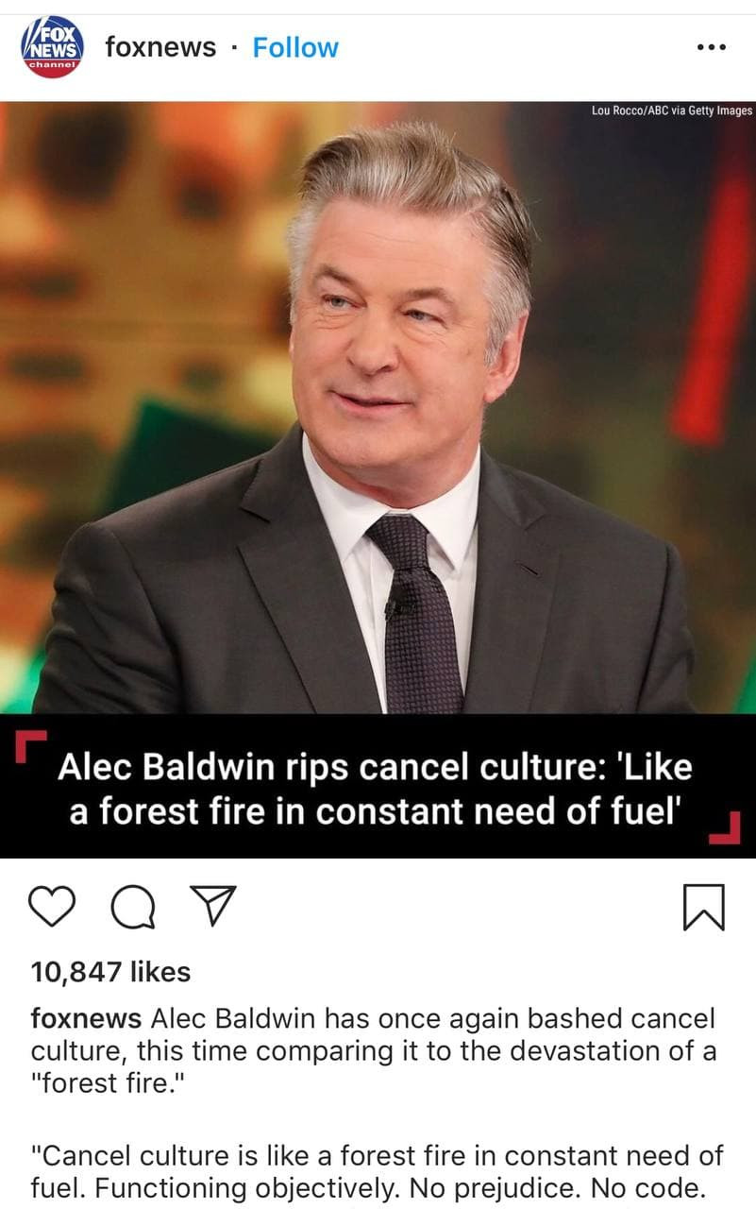Image resolution: width=756 pixels, height=1209 pixels.
Task: Open the three-dot more options menu
Action: tap(711, 47)
